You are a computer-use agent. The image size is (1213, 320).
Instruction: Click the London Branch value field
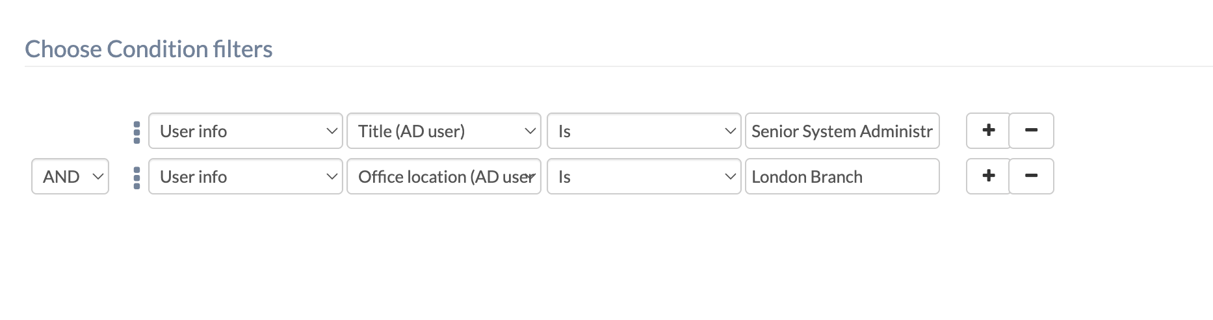842,177
